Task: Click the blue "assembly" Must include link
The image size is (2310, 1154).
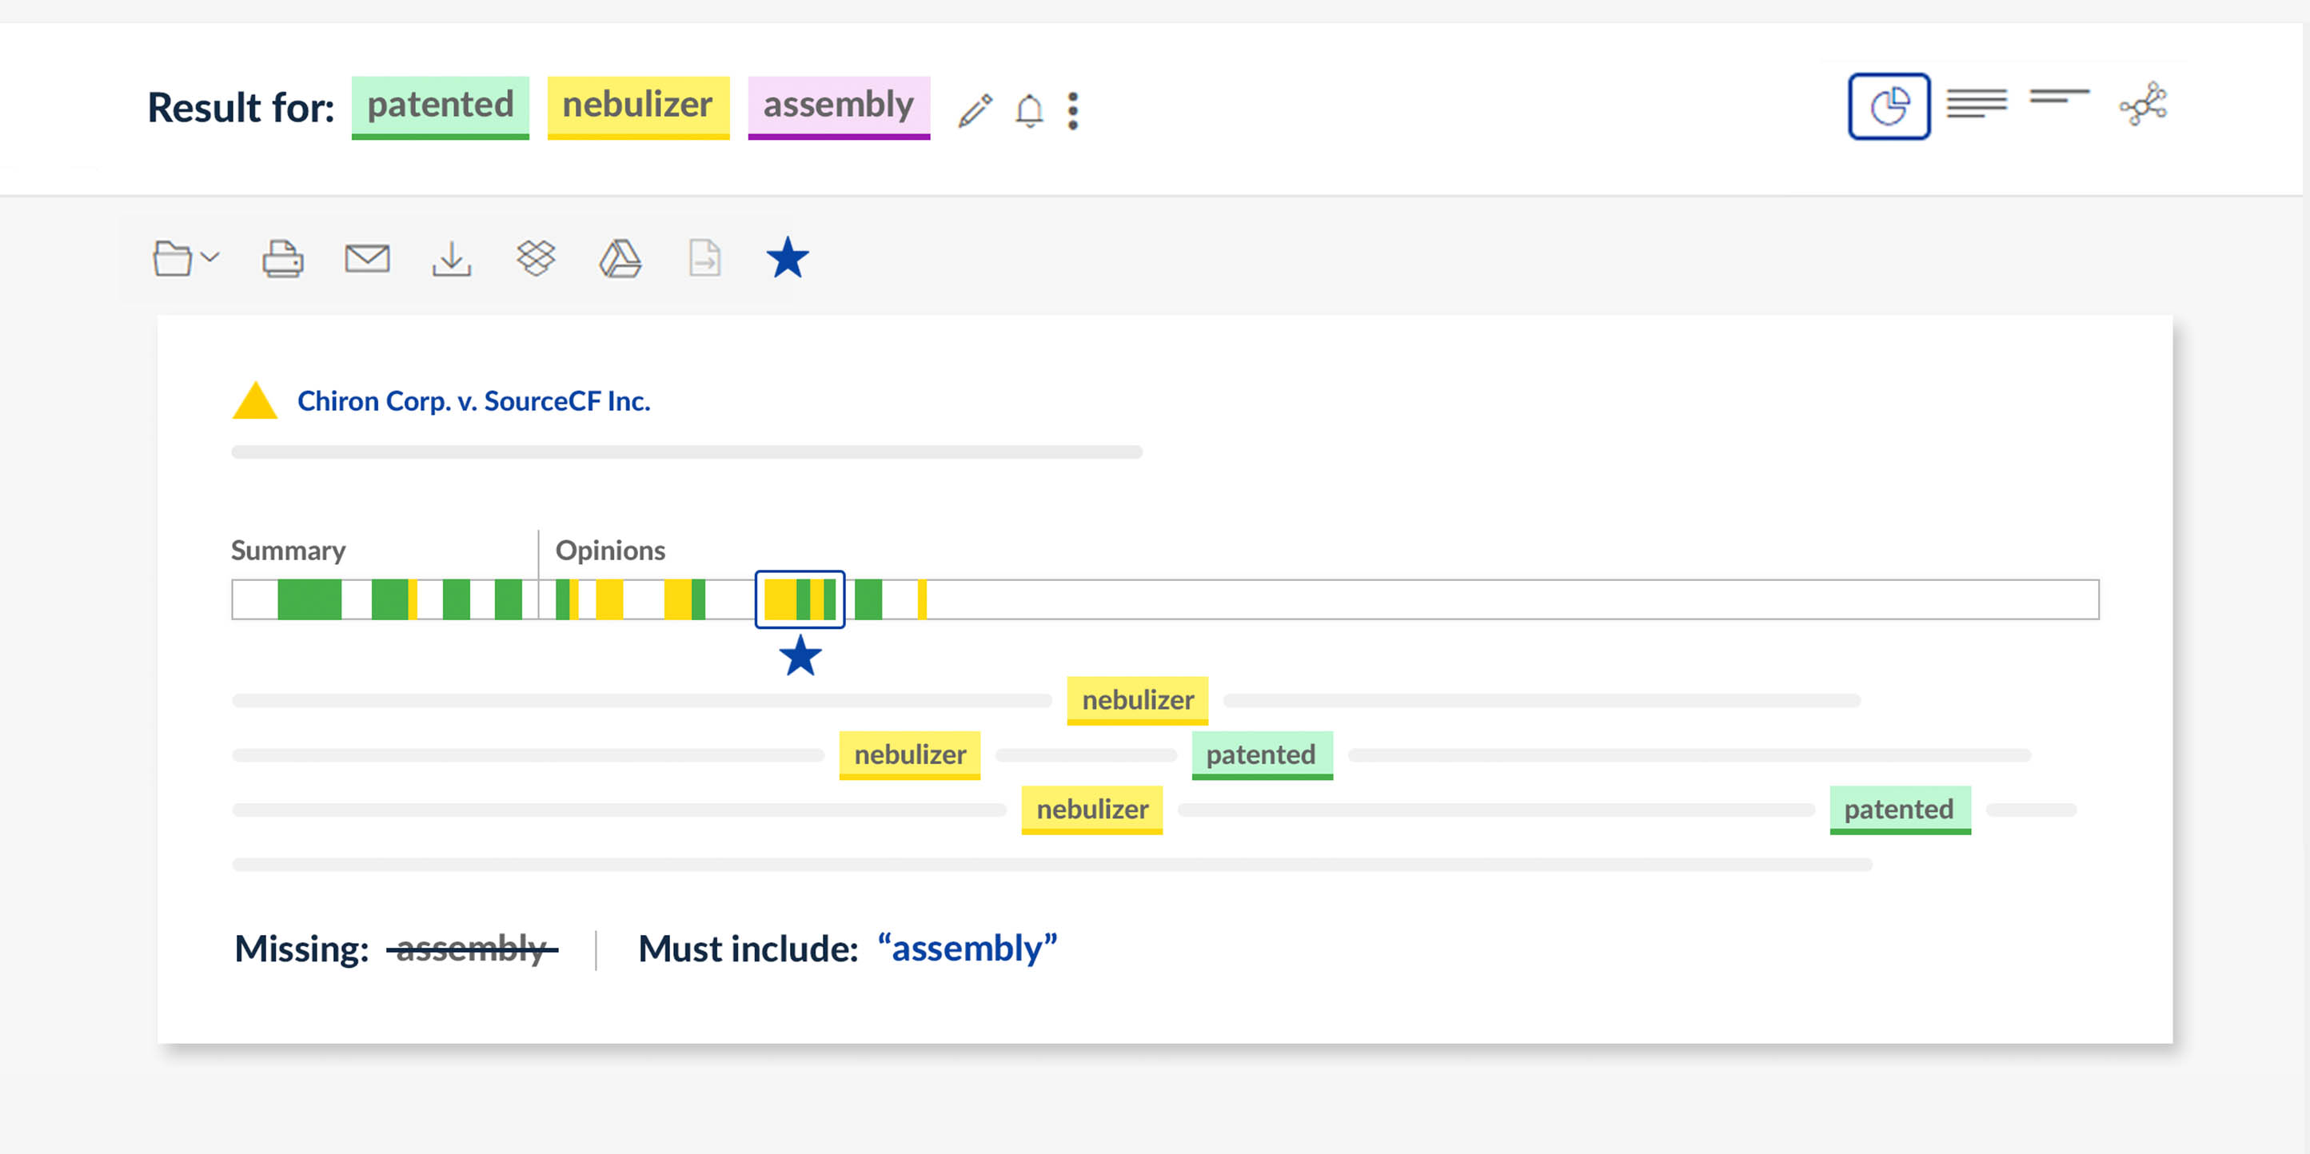Action: pyautogui.click(x=967, y=948)
